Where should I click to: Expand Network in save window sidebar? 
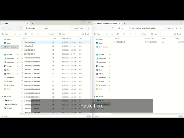[2, 108]
